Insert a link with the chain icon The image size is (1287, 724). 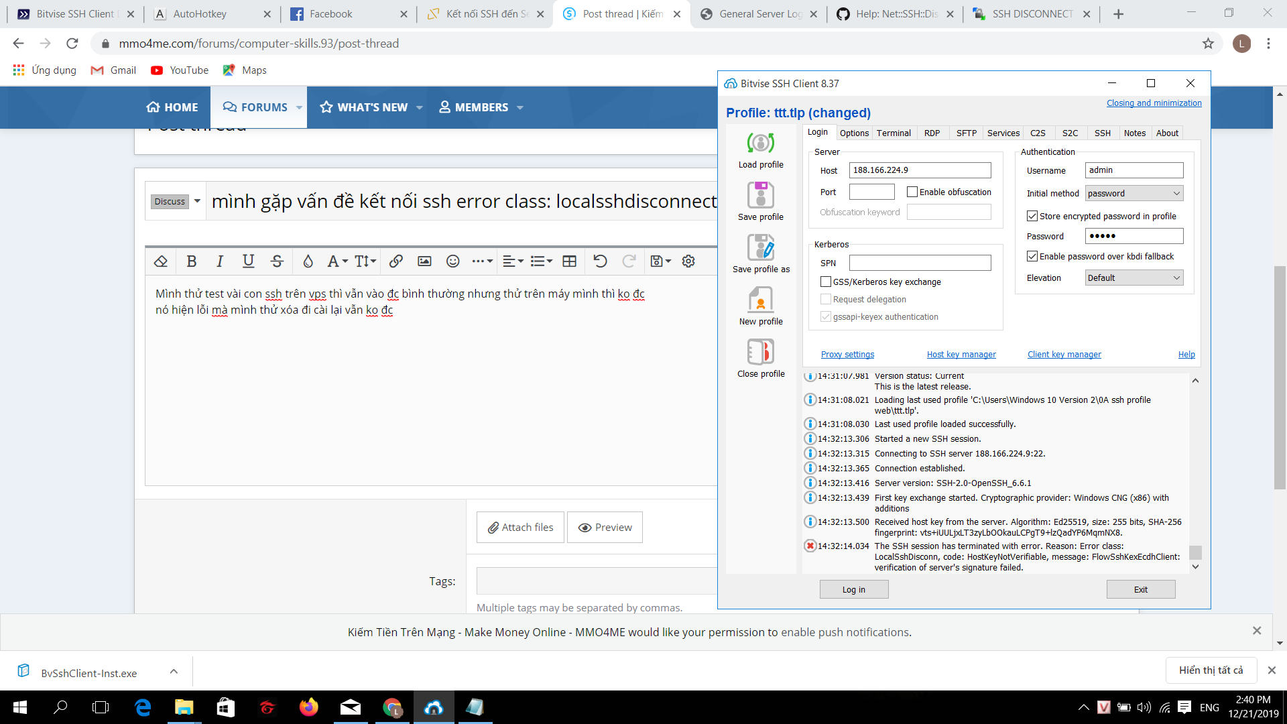point(396,261)
